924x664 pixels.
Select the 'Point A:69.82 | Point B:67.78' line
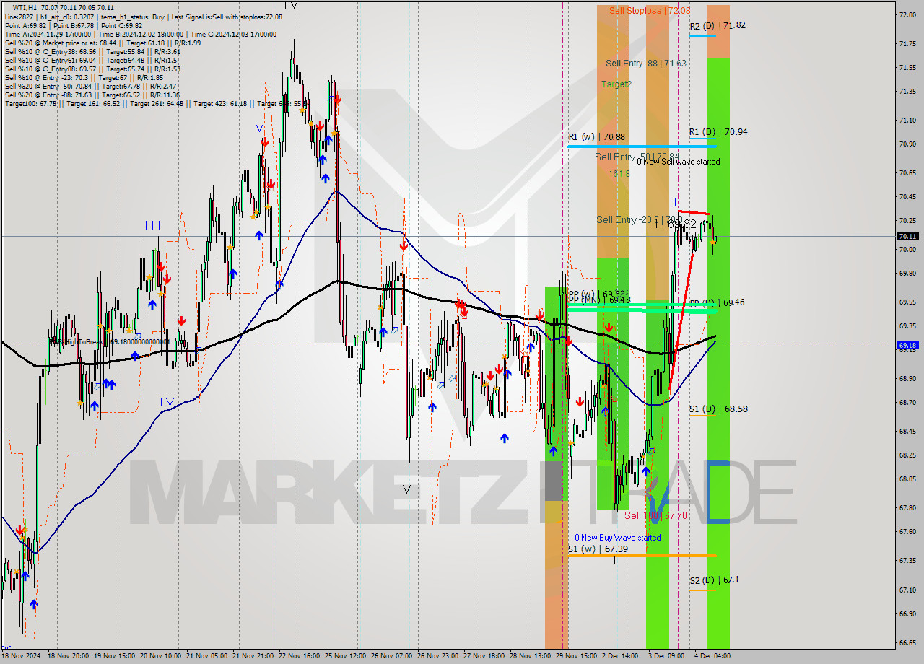(74, 25)
